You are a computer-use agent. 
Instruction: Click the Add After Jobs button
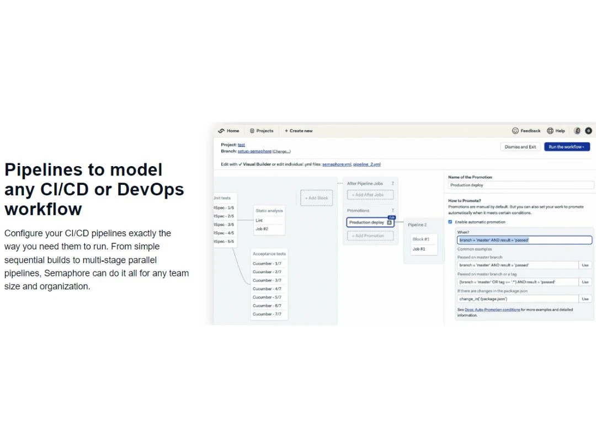[370, 195]
